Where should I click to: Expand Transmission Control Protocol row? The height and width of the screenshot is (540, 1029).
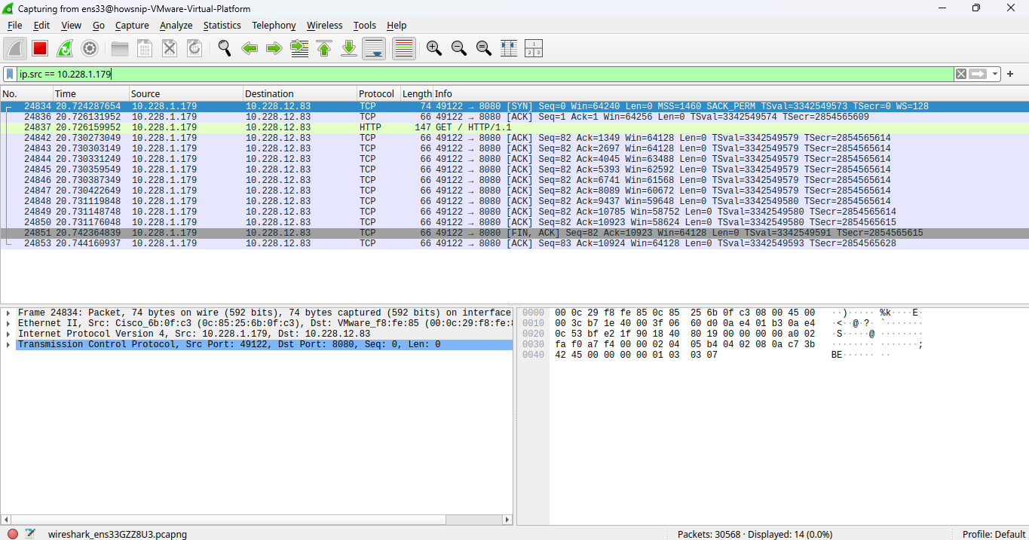(x=8, y=344)
